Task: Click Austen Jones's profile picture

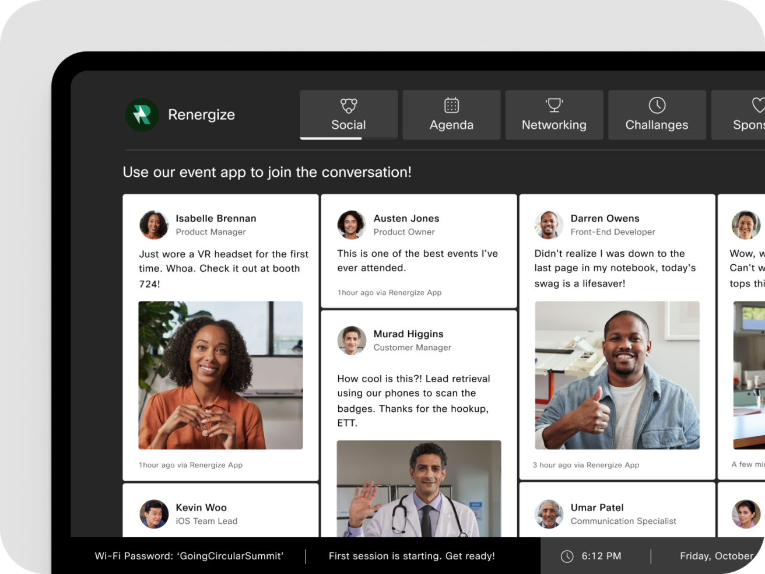Action: coord(352,225)
